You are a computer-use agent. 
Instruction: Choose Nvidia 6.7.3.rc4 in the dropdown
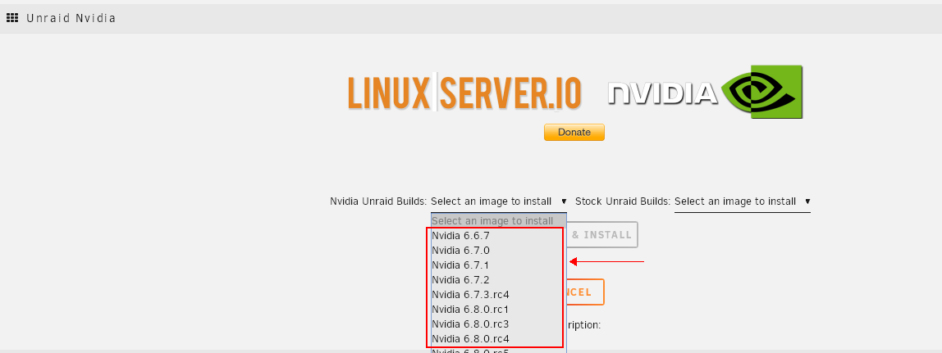click(499, 294)
